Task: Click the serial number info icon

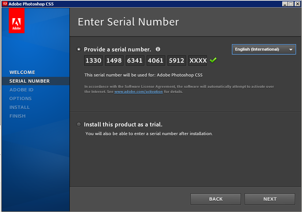Action: pos(158,49)
